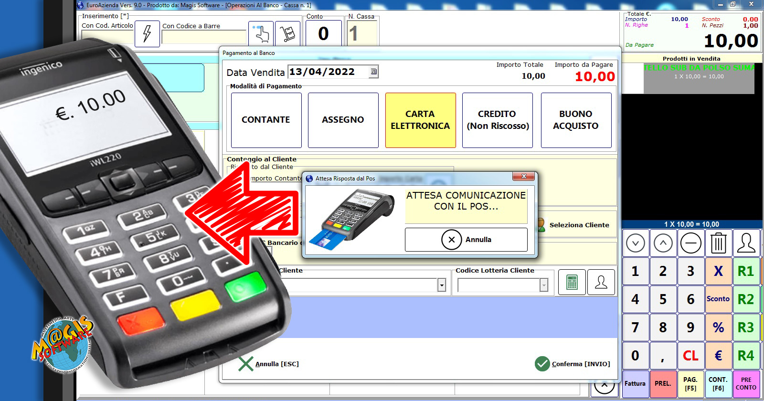Click the N. Cassa number 1 box
The image size is (764, 401).
(362, 33)
